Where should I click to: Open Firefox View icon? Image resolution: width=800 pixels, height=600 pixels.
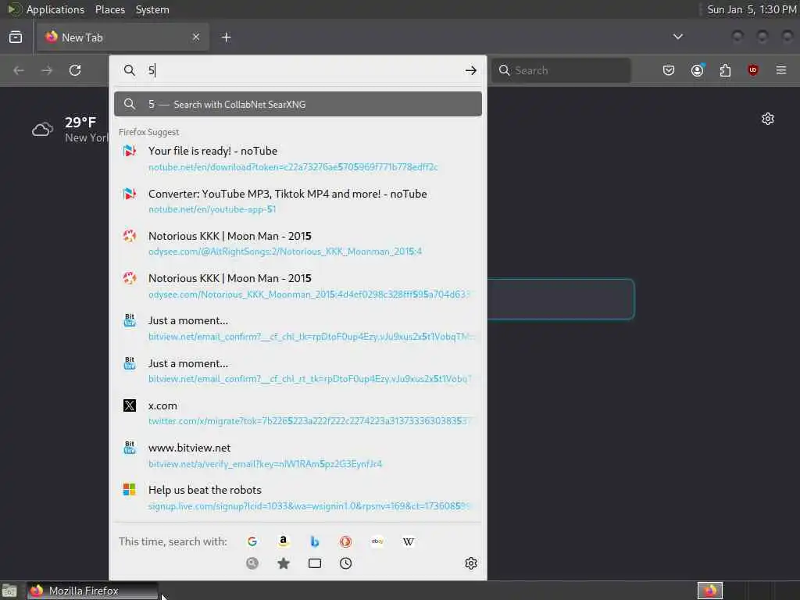pos(16,37)
